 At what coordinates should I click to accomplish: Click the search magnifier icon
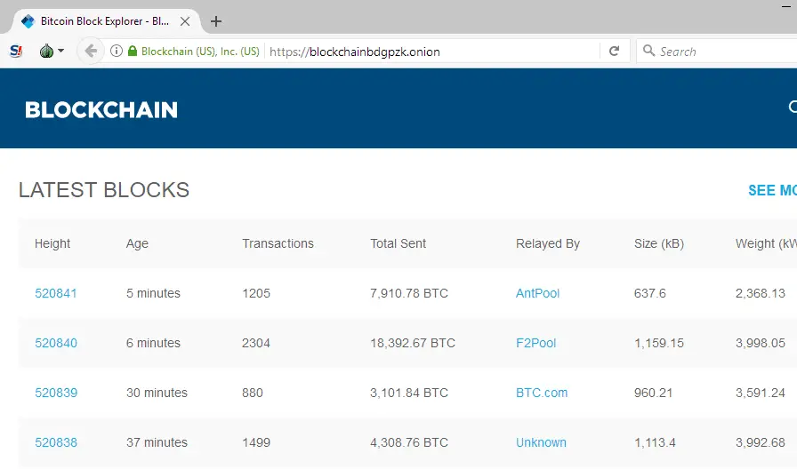[x=648, y=51]
